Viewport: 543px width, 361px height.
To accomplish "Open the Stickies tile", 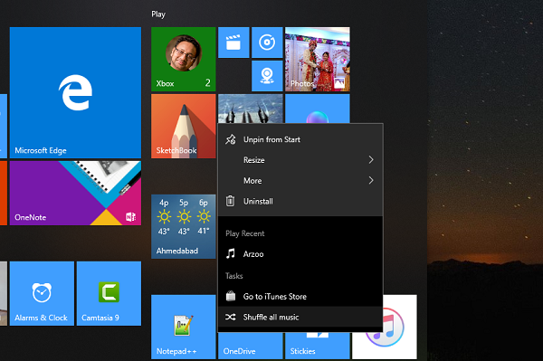I will point(318,347).
